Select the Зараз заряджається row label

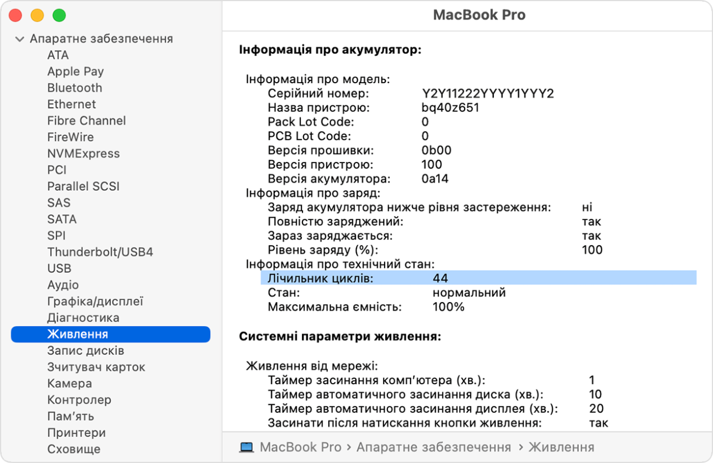tap(330, 236)
